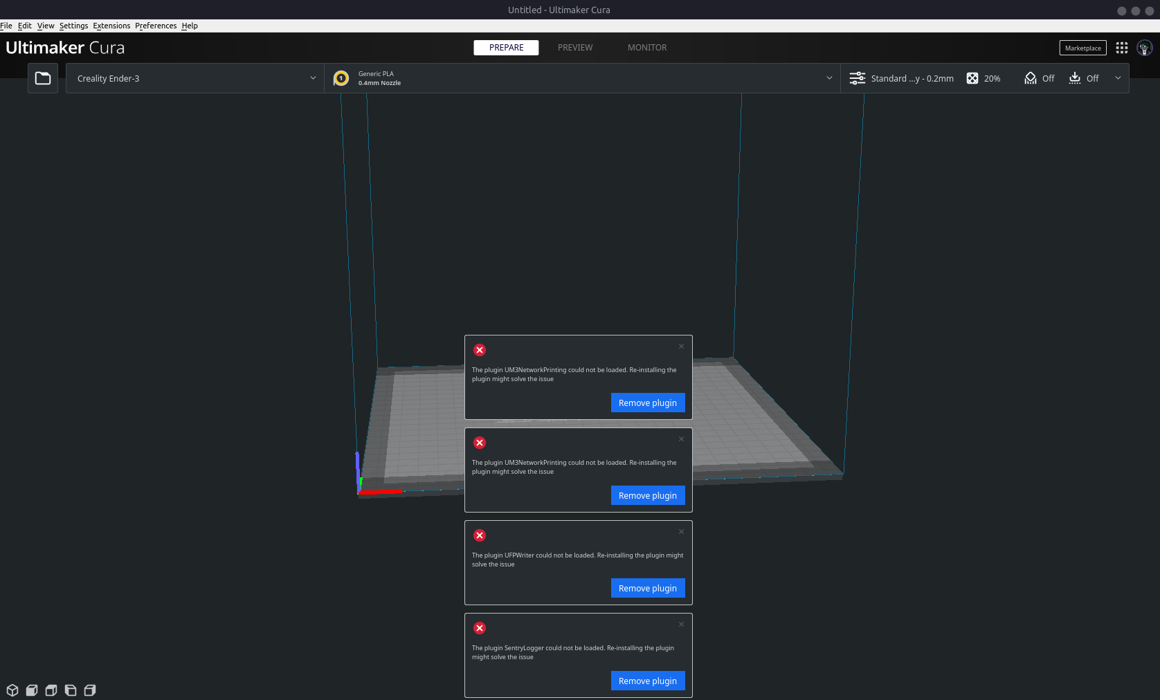Image resolution: width=1160 pixels, height=700 pixels.
Task: Switch to front view using the view icon
Action: 31,690
